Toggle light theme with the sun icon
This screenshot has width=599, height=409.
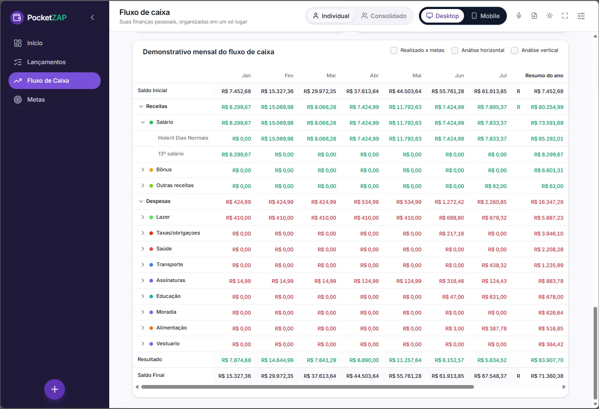(x=549, y=16)
